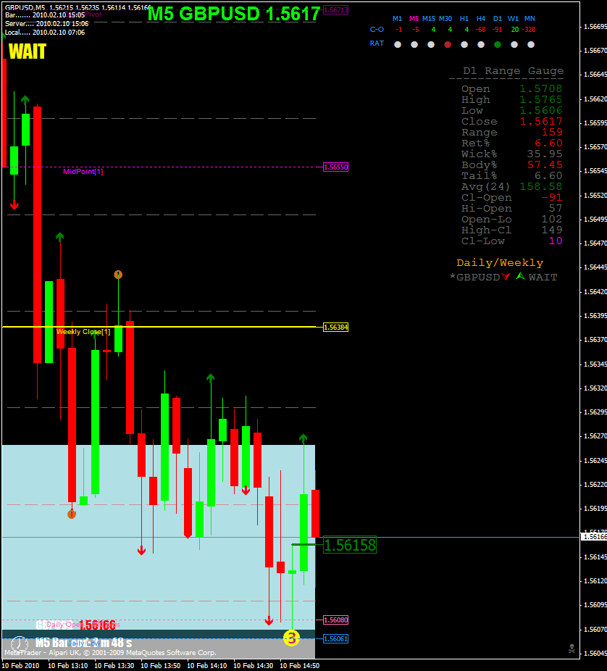Click the C-O row label
Screen dimensions: 607x671
[377, 30]
